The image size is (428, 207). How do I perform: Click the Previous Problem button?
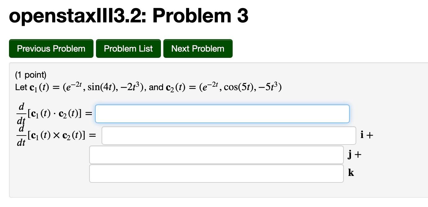point(51,48)
